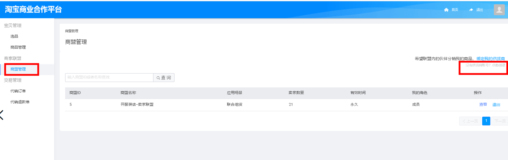Image resolution: width=508 pixels, height=160 pixels.
Task: Click 没有供货商账号？点击创建 link
Action: click(x=485, y=65)
